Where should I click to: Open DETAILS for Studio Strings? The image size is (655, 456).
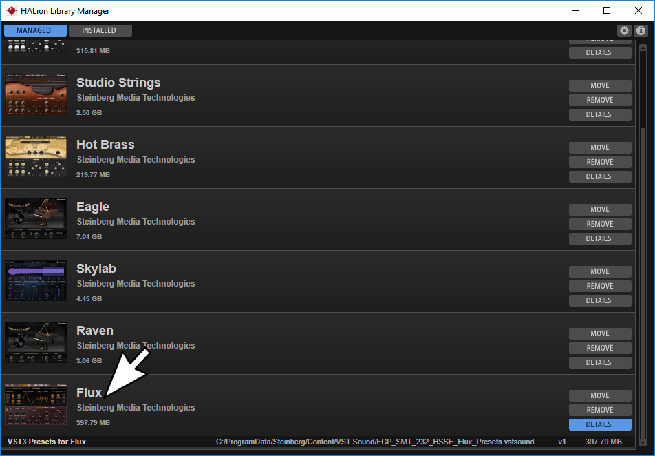[x=600, y=114]
